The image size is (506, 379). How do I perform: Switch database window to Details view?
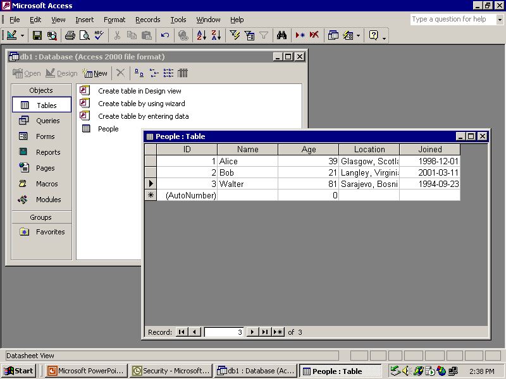[x=182, y=73]
